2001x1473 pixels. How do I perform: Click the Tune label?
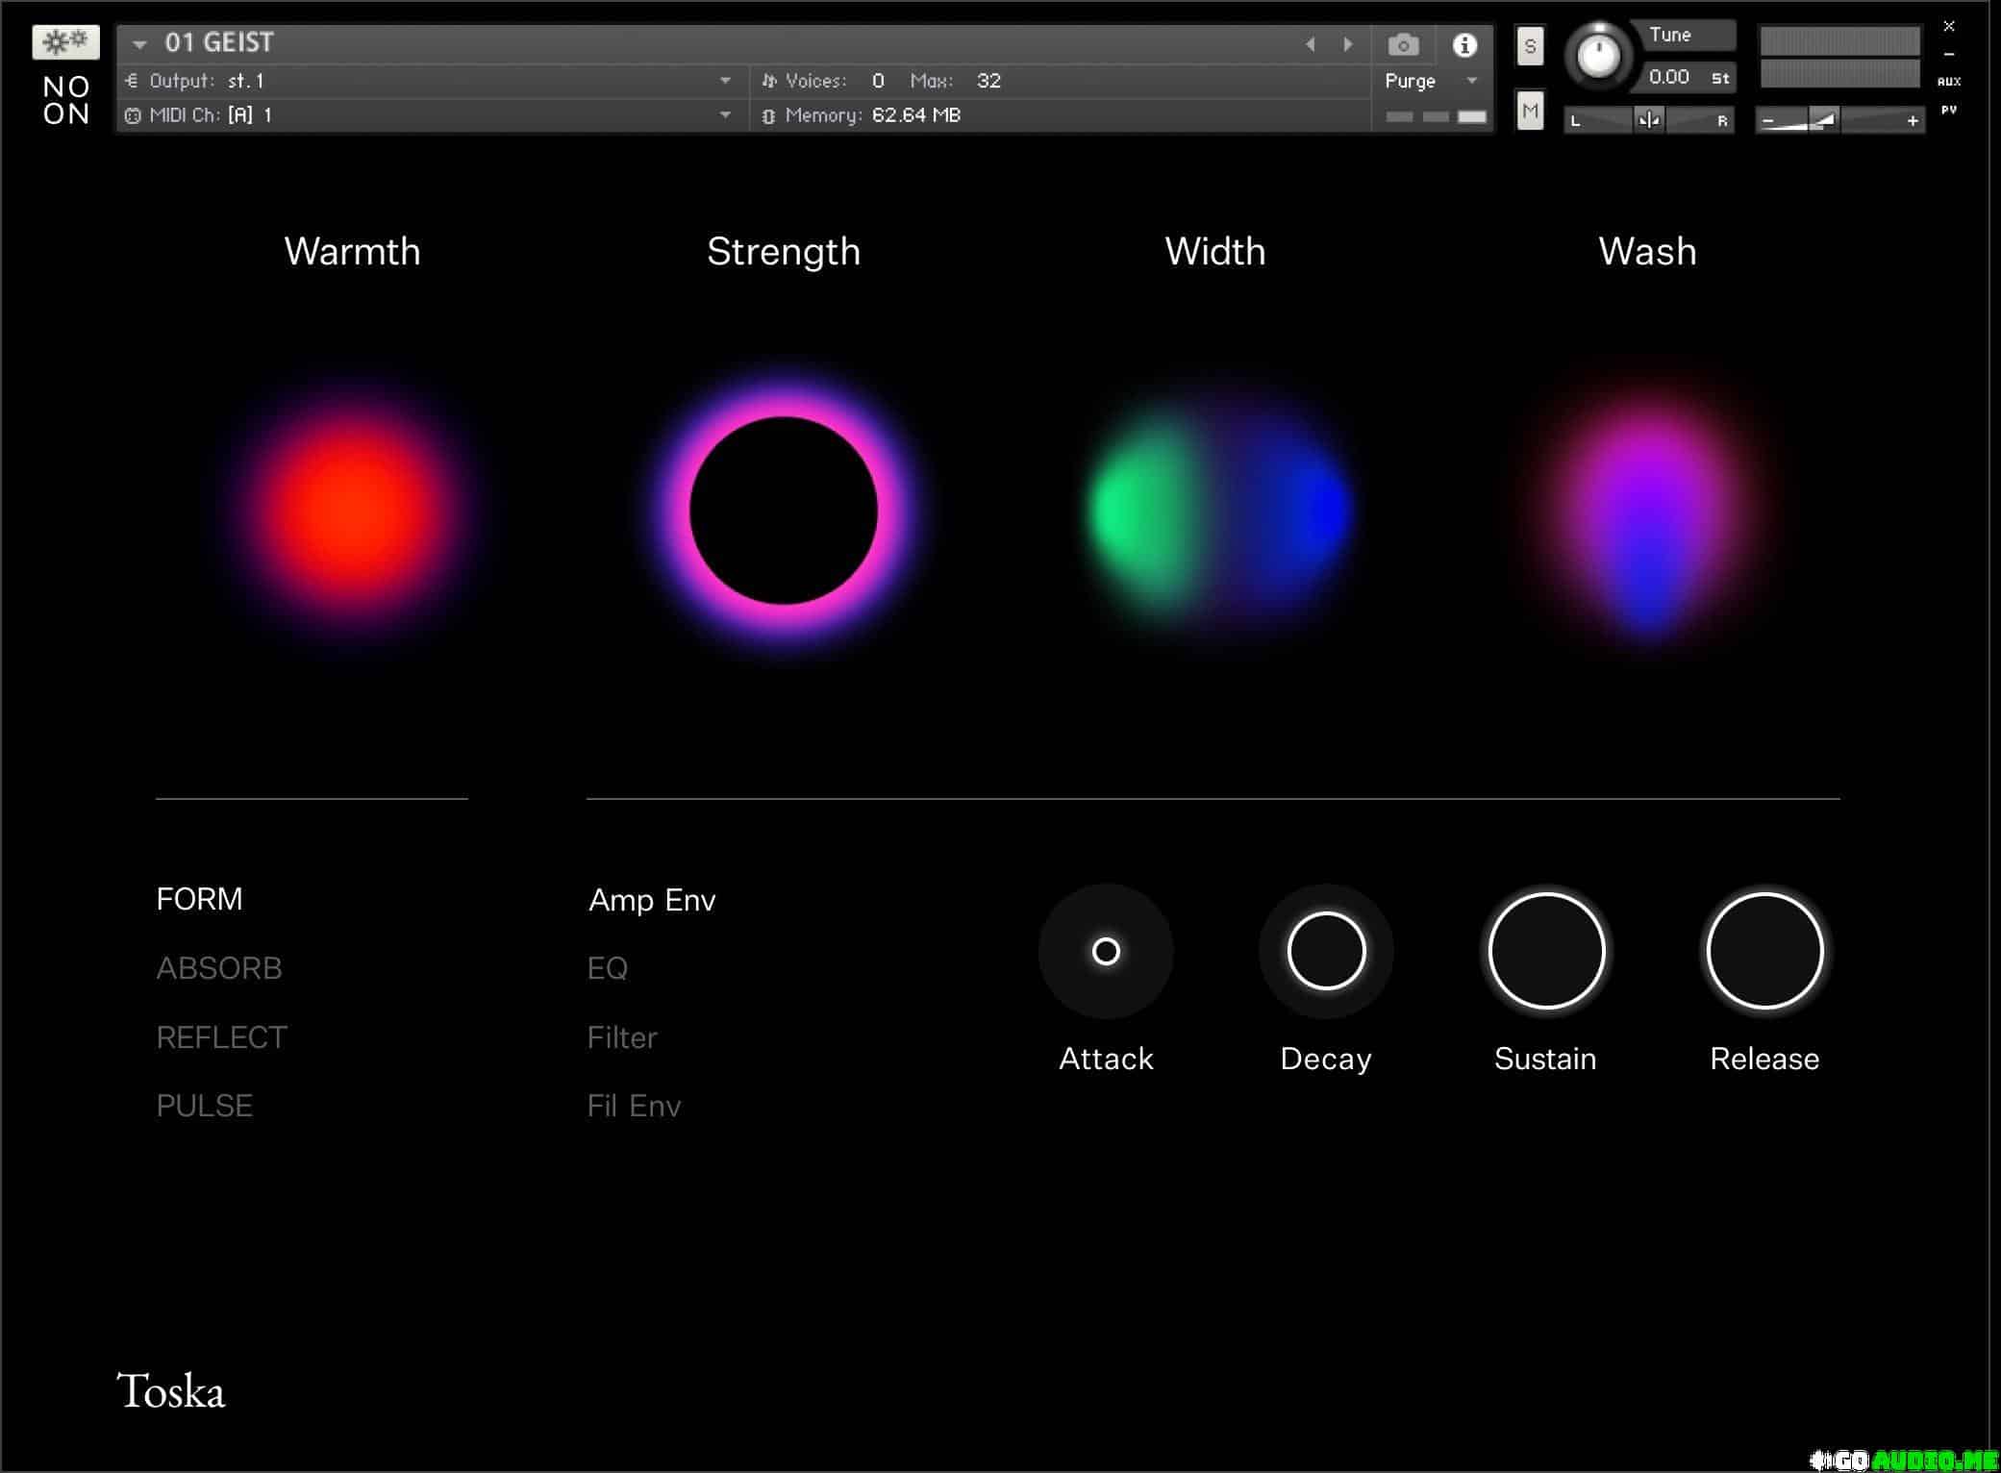pyautogui.click(x=1670, y=35)
